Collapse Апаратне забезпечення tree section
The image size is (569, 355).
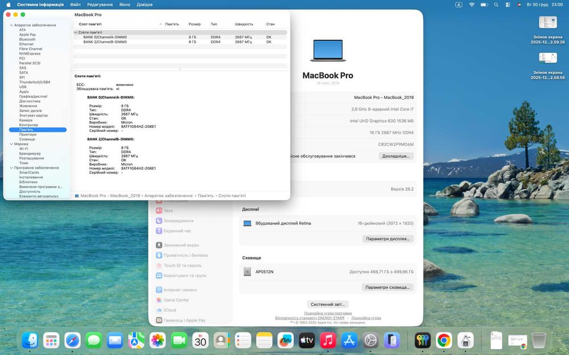click(x=11, y=26)
